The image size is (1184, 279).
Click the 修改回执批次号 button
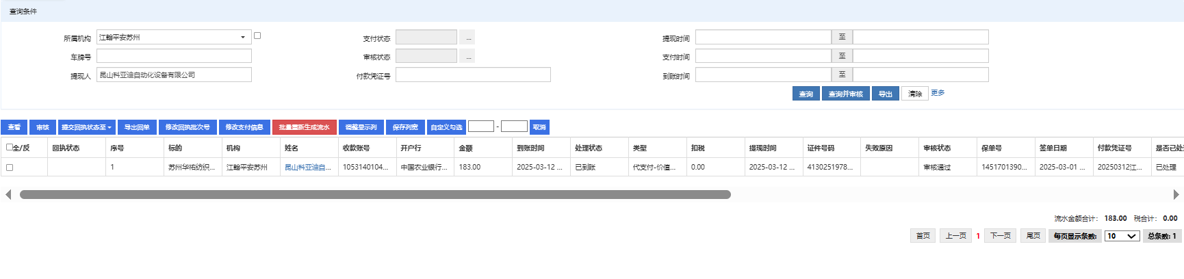188,127
